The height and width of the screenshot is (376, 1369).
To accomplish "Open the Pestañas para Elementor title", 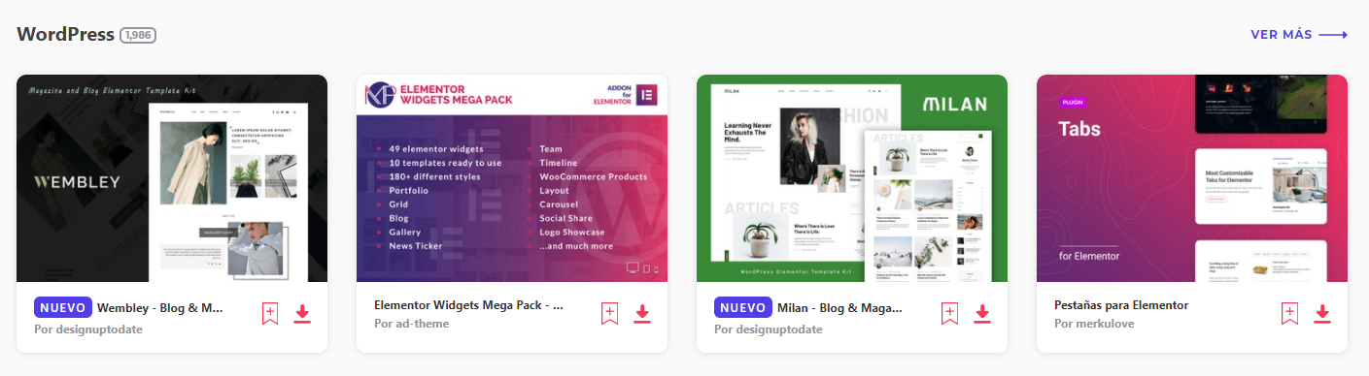I will click(x=1121, y=305).
